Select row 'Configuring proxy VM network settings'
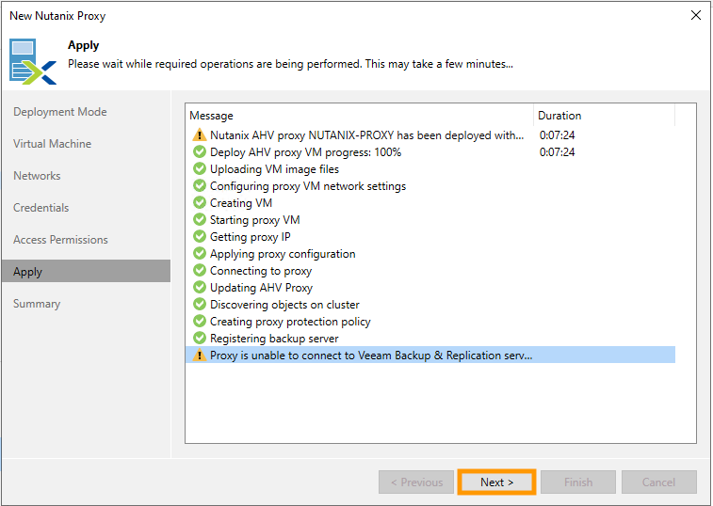This screenshot has height=506, width=713. 430,186
